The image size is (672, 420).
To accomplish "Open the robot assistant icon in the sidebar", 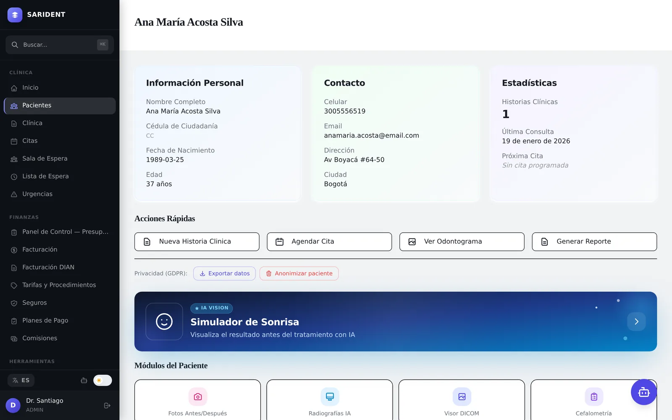I will [x=84, y=381].
